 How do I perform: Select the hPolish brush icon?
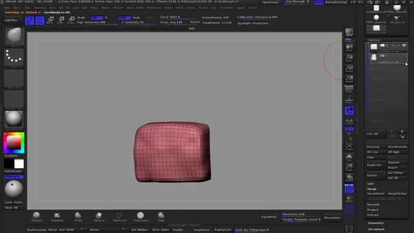click(x=78, y=217)
